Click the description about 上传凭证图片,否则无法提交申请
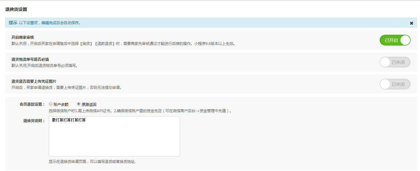The height and width of the screenshot is (171, 420). coord(67,88)
